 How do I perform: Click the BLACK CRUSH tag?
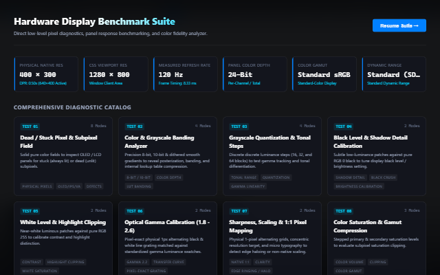pyautogui.click(x=383, y=177)
